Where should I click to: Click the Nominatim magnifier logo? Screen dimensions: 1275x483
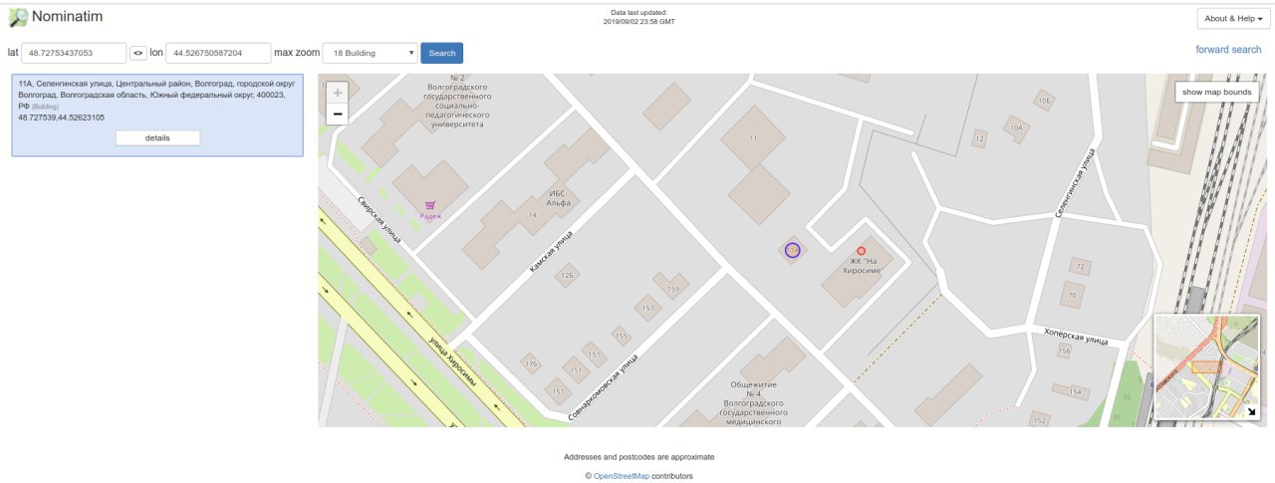[x=18, y=17]
